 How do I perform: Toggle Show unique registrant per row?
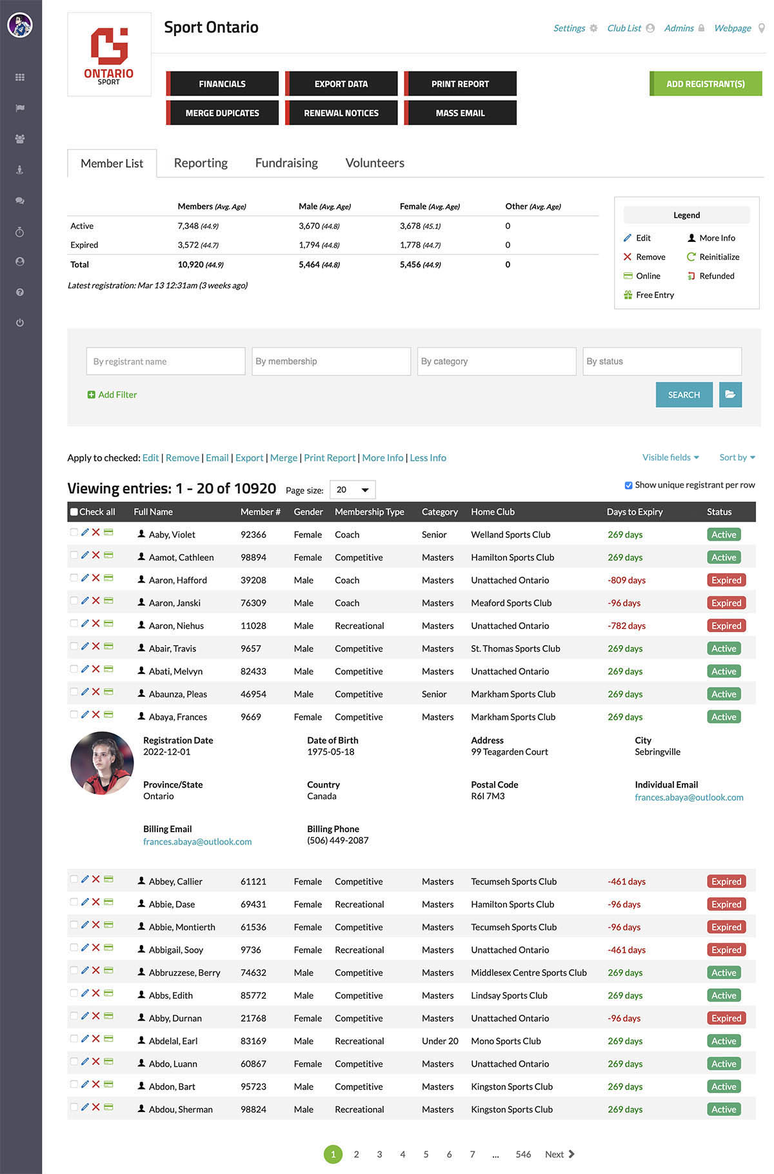click(x=628, y=485)
